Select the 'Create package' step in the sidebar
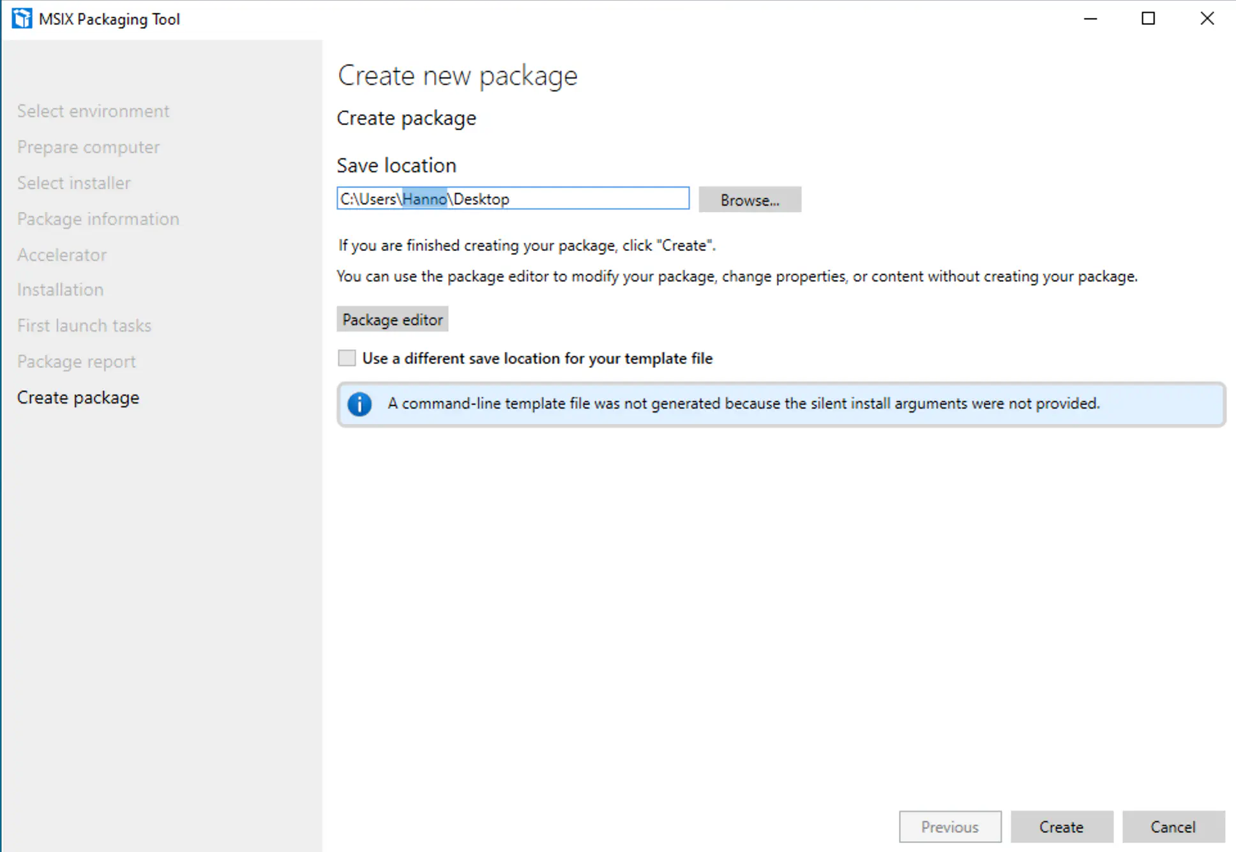The image size is (1236, 852). point(78,397)
